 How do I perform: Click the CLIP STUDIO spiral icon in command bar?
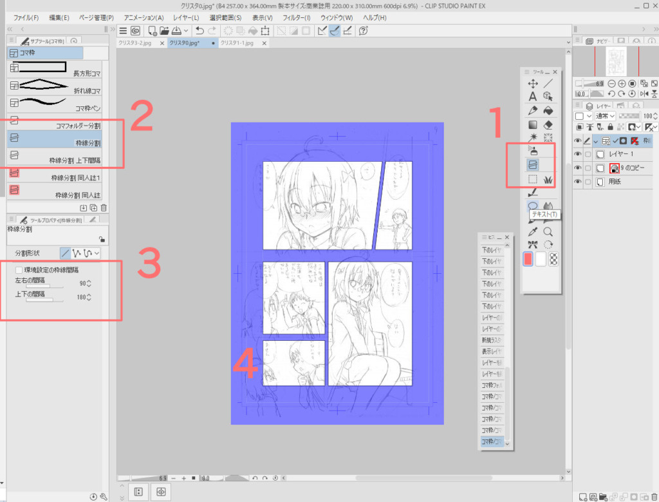135,31
